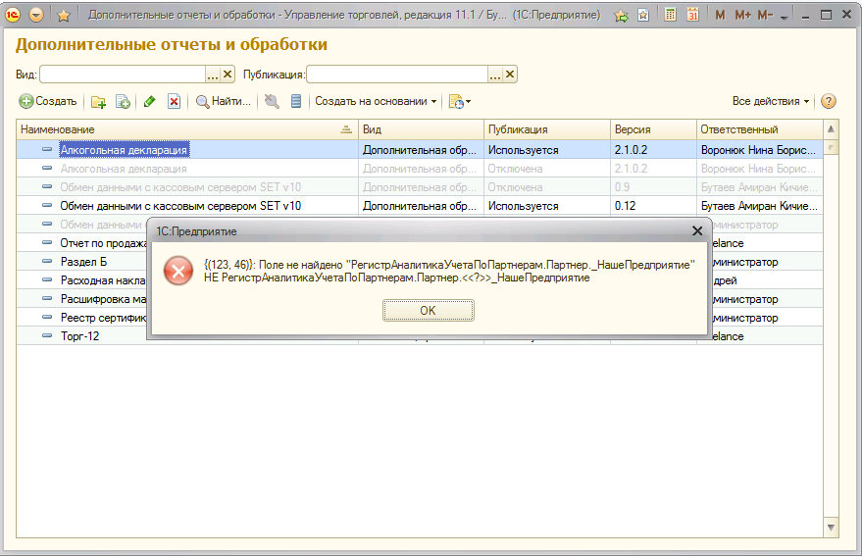
Task: Copy the current item icon
Action: point(123,102)
